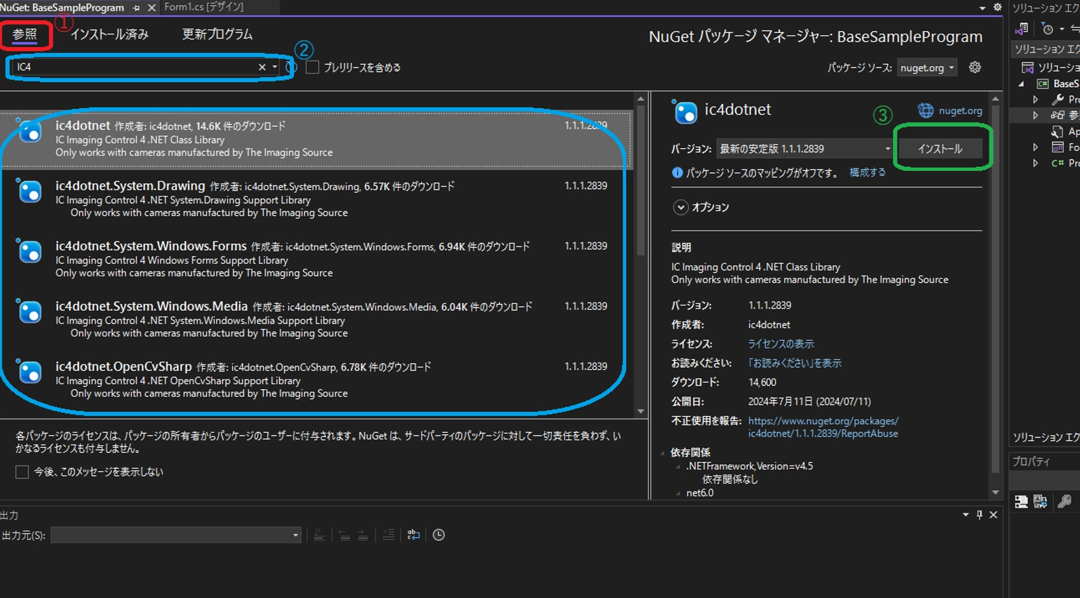Click the インストール button
The height and width of the screenshot is (598, 1080).
940,149
